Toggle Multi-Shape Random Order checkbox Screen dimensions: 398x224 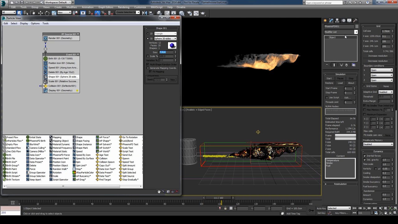(x=148, y=64)
